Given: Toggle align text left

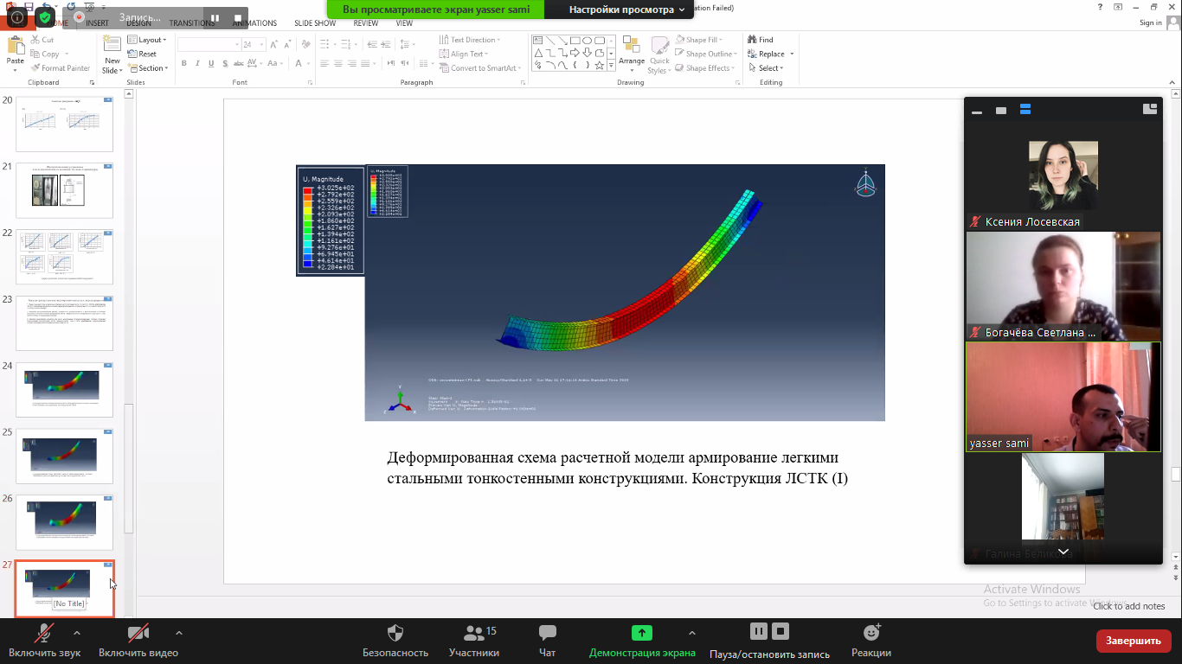Looking at the screenshot, I should (324, 64).
